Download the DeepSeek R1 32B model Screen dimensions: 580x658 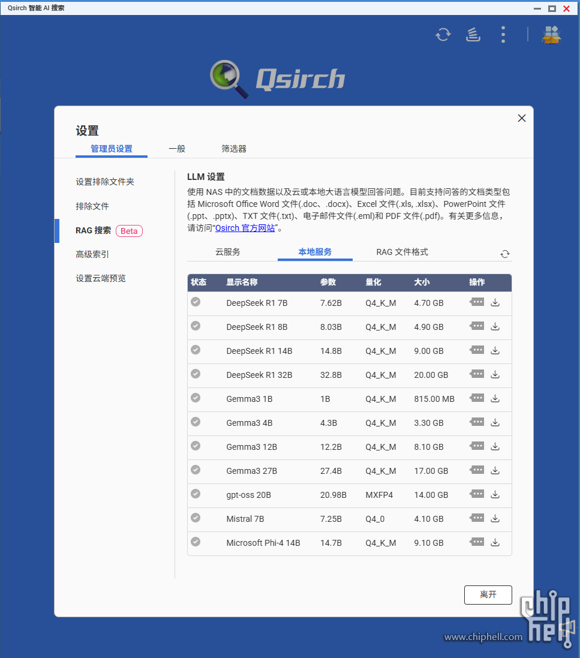pos(495,374)
